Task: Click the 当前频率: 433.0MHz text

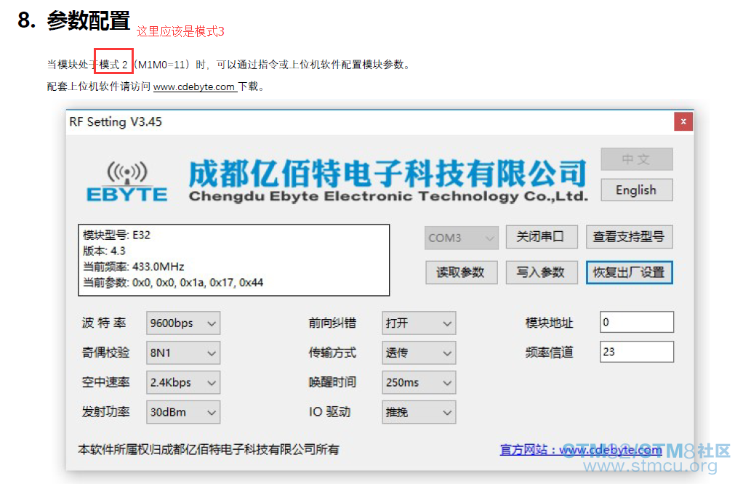Action: [x=134, y=267]
